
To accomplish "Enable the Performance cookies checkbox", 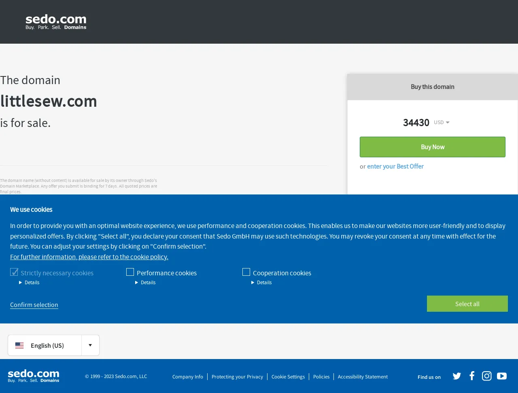I will 130,272.
